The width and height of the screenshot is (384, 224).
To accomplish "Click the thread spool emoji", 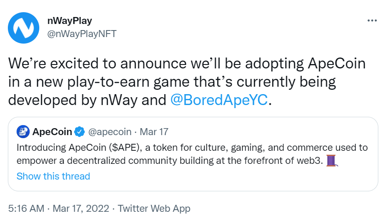I will pos(333,161).
